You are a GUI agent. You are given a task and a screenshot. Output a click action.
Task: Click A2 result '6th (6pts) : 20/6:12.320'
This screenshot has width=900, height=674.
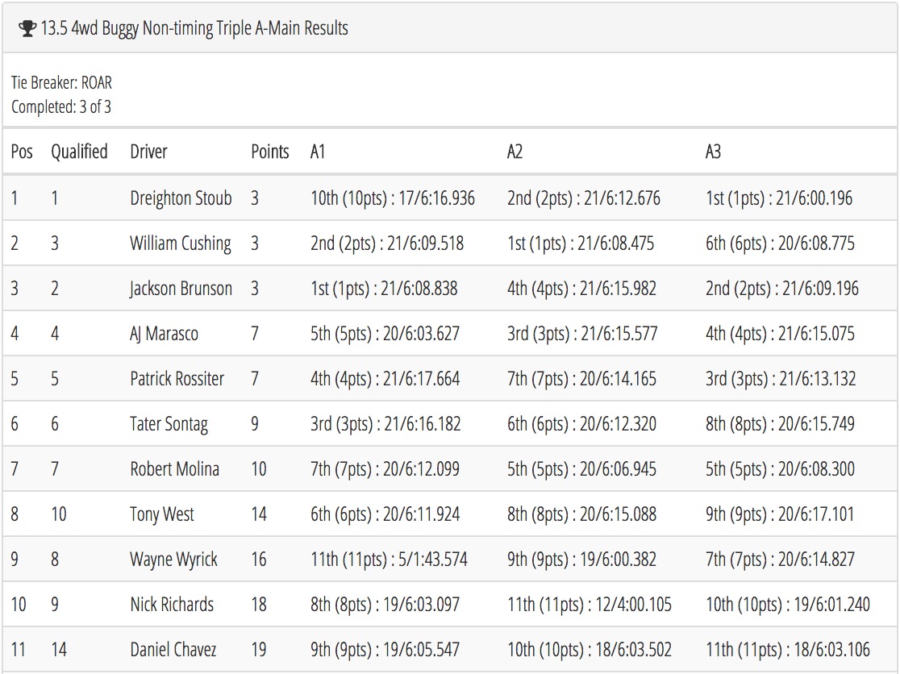point(582,424)
